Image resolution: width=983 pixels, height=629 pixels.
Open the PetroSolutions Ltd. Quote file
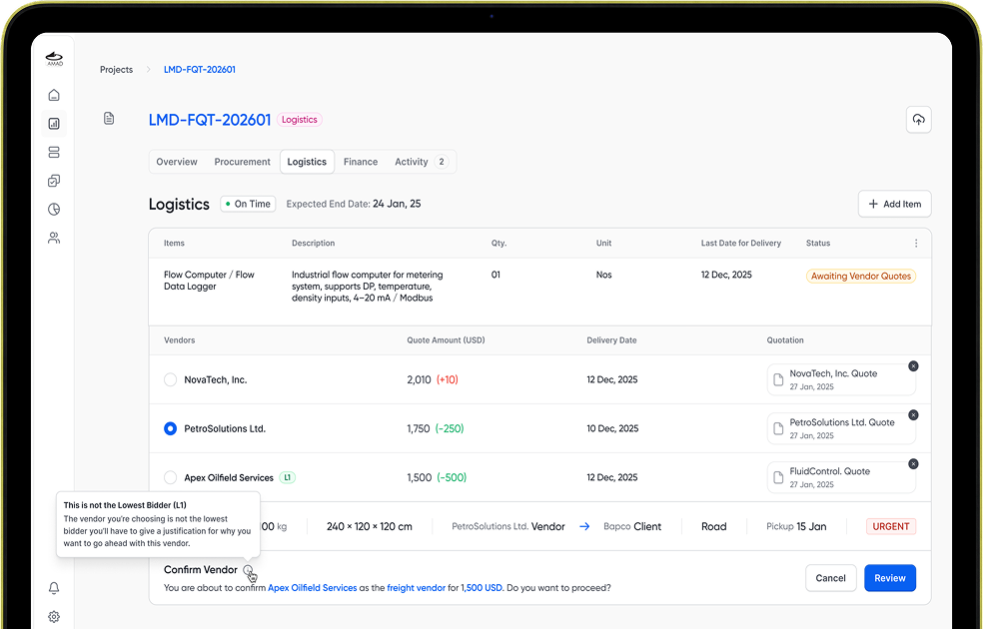(841, 428)
